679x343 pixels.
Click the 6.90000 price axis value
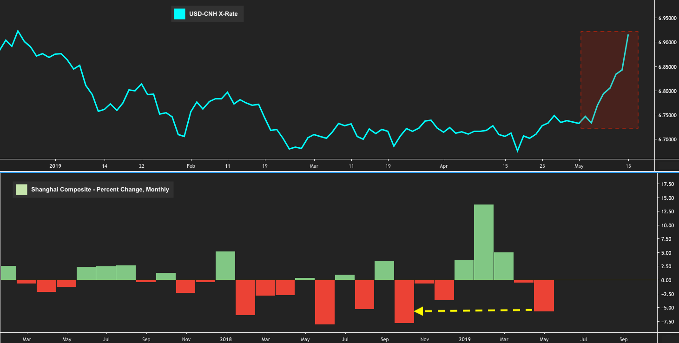coord(667,42)
